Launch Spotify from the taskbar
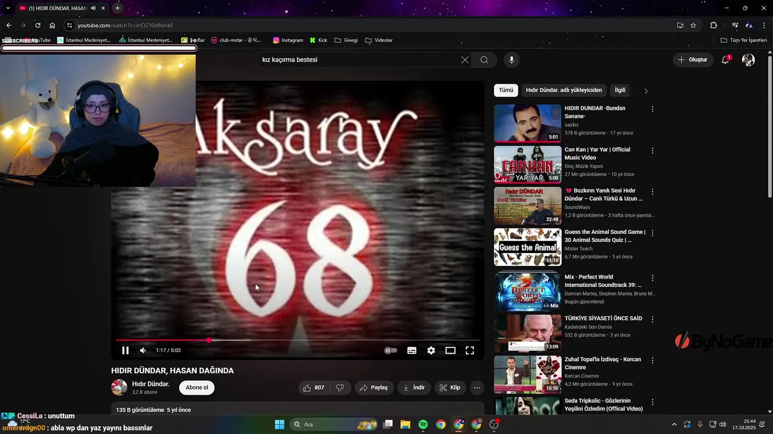 pyautogui.click(x=423, y=424)
